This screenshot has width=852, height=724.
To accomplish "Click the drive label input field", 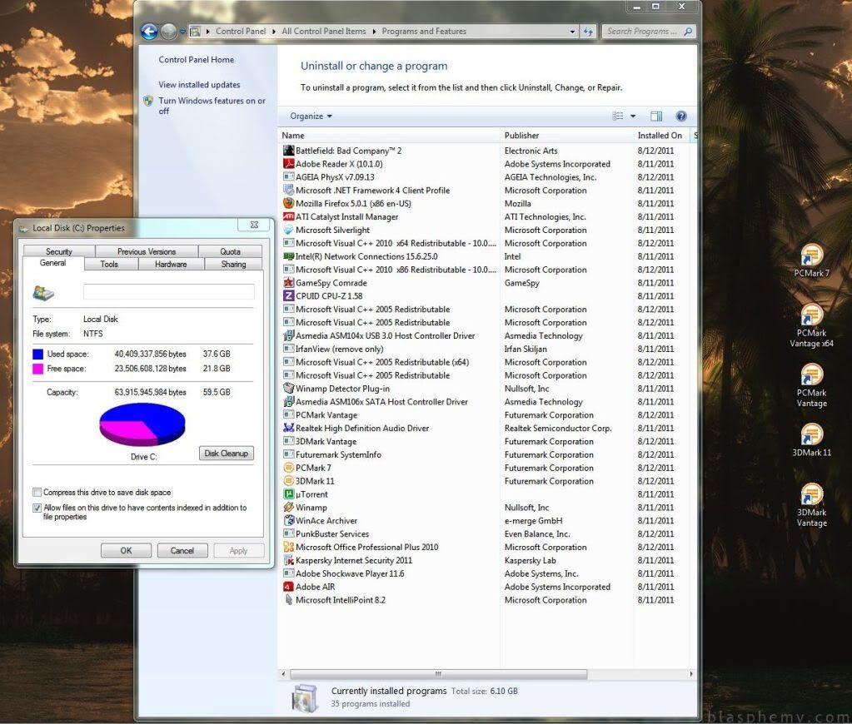I will click(168, 291).
